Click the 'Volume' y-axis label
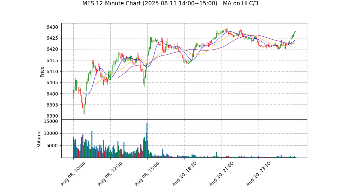 (39, 139)
